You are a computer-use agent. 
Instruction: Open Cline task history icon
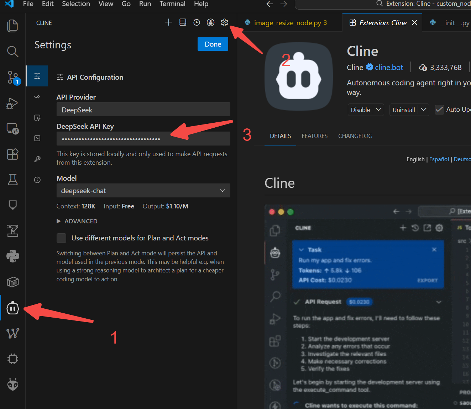coord(197,22)
